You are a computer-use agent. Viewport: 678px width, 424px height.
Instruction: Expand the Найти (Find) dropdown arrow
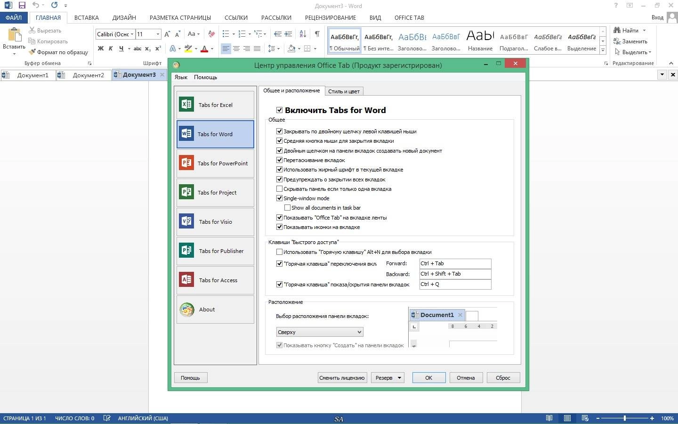click(644, 31)
